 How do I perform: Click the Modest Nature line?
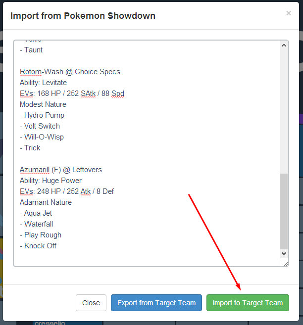[43, 104]
